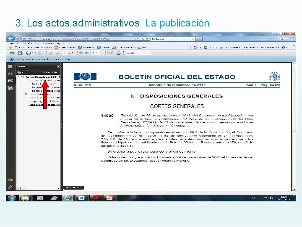302x227 pixels.
Task: Go to next page with the down arrow
Action: pyautogui.click(x=57, y=53)
